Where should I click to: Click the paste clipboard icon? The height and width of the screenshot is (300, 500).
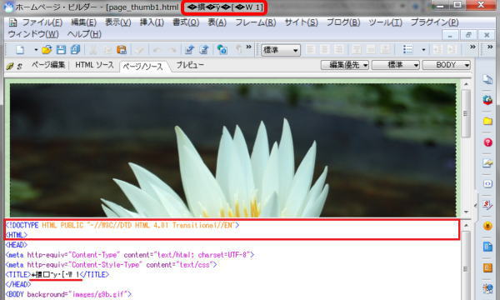coord(122,50)
